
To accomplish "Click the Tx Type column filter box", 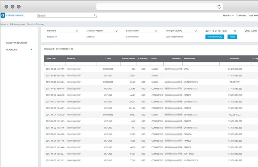I will 108,64.
